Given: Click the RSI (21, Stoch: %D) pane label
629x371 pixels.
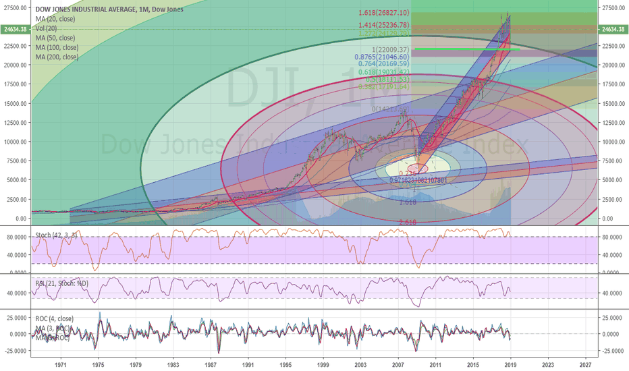Looking at the screenshot, I should pos(62,283).
